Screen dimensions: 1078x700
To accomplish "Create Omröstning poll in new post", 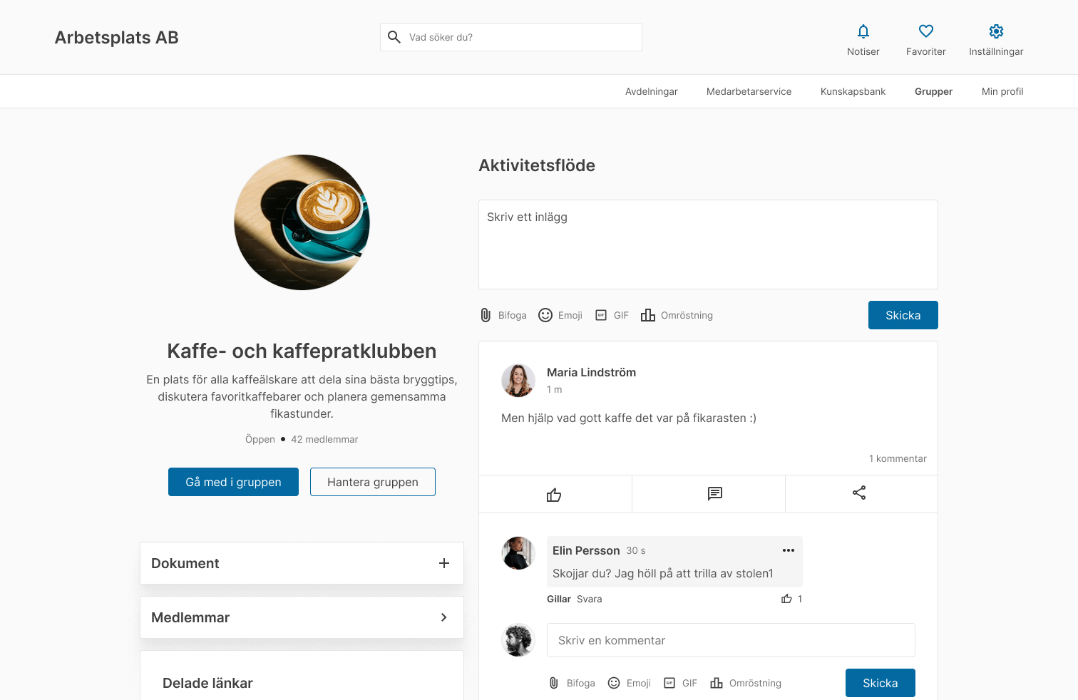I will 677,315.
